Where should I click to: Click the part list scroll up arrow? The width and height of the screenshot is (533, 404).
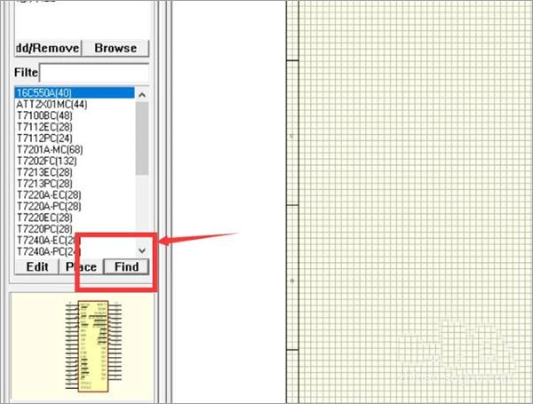tap(142, 94)
